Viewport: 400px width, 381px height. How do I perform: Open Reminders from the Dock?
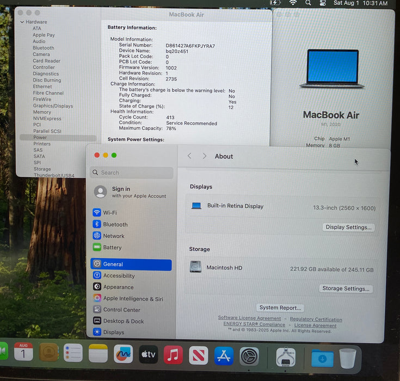pyautogui.click(x=73, y=352)
